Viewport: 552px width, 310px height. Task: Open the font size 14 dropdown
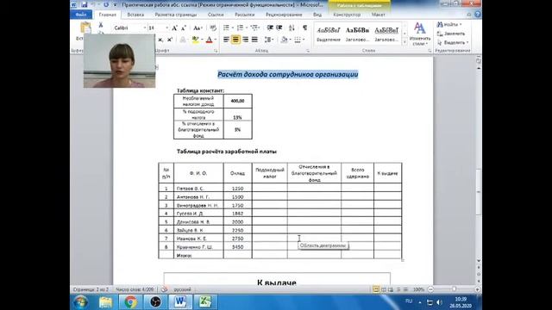click(x=166, y=28)
